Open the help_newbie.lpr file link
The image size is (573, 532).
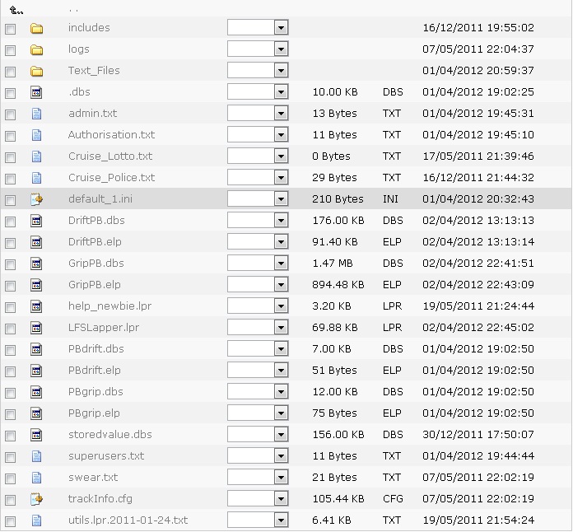point(109,306)
